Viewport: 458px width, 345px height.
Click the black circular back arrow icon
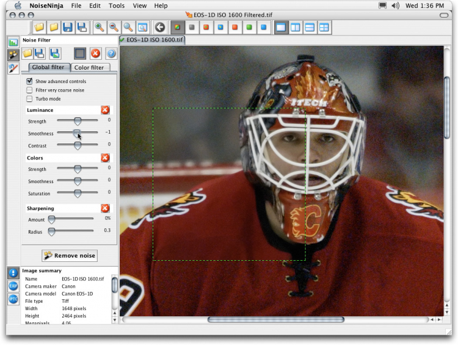[x=160, y=27]
